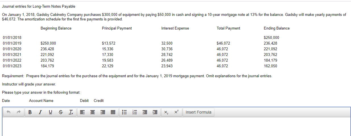The image size is (351, 136).
Task: Insert a numbered list
Action: pyautogui.click(x=134, y=112)
